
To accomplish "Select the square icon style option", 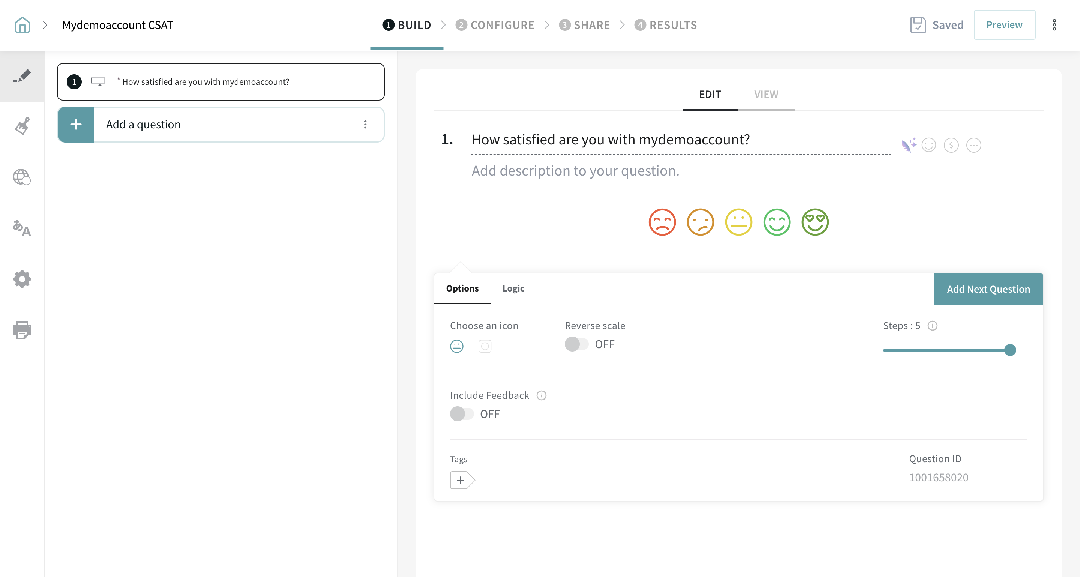I will 484,346.
